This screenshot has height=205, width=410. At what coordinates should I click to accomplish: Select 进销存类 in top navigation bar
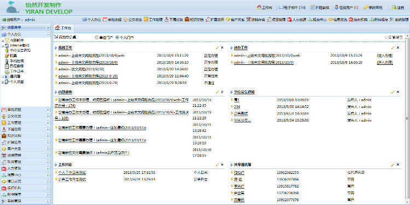point(255,20)
